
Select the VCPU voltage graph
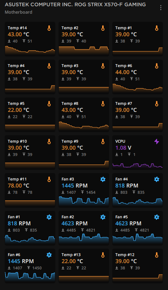pos(138,165)
